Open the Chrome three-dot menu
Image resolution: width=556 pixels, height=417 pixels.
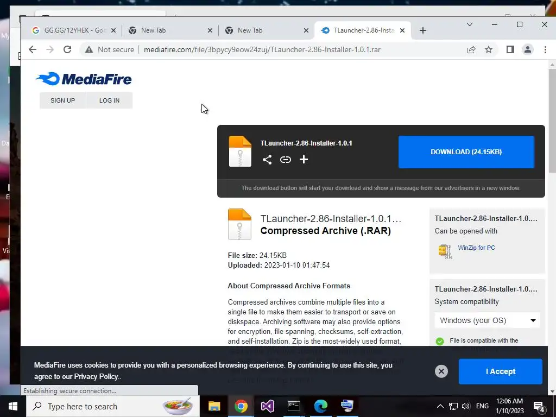(545, 49)
